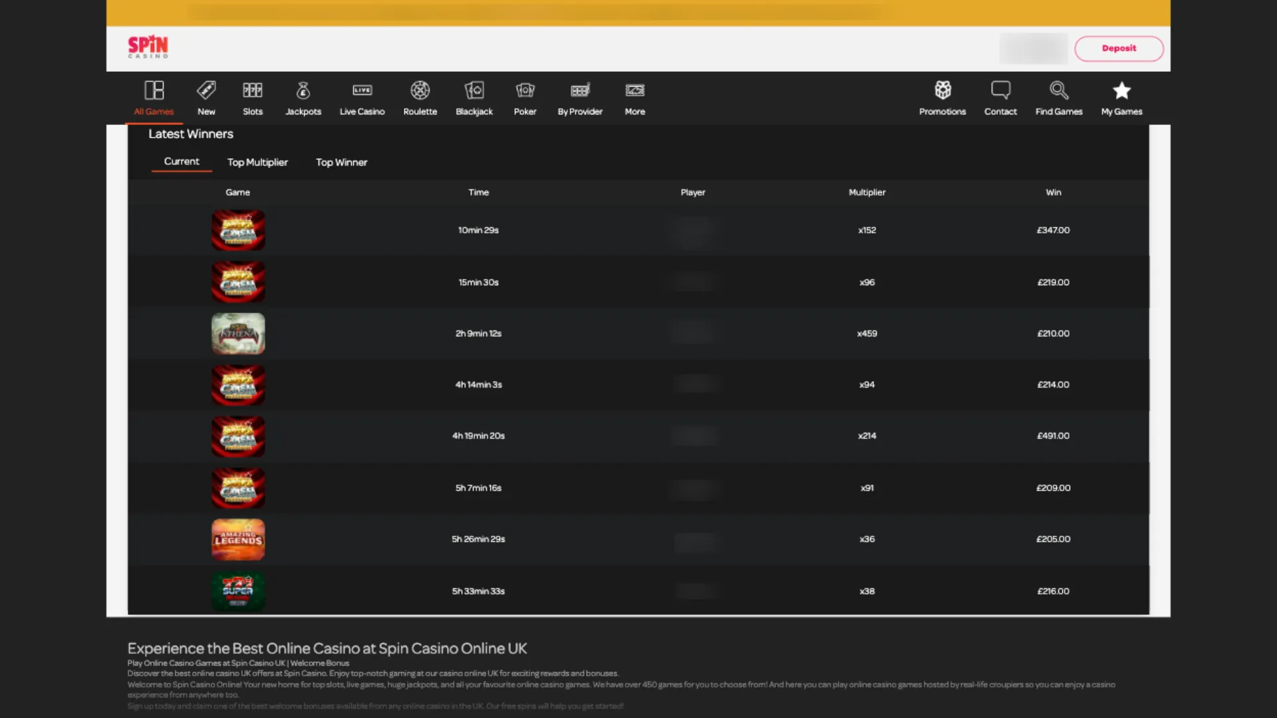Click the x38 multiplier value
1277x718 pixels.
pos(867,590)
